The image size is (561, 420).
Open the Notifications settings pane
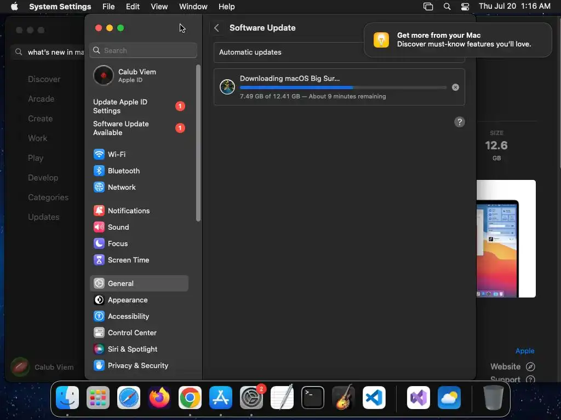click(x=139, y=211)
